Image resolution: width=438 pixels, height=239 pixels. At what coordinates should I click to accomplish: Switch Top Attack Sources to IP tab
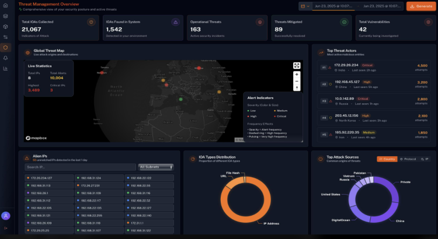click(x=425, y=159)
